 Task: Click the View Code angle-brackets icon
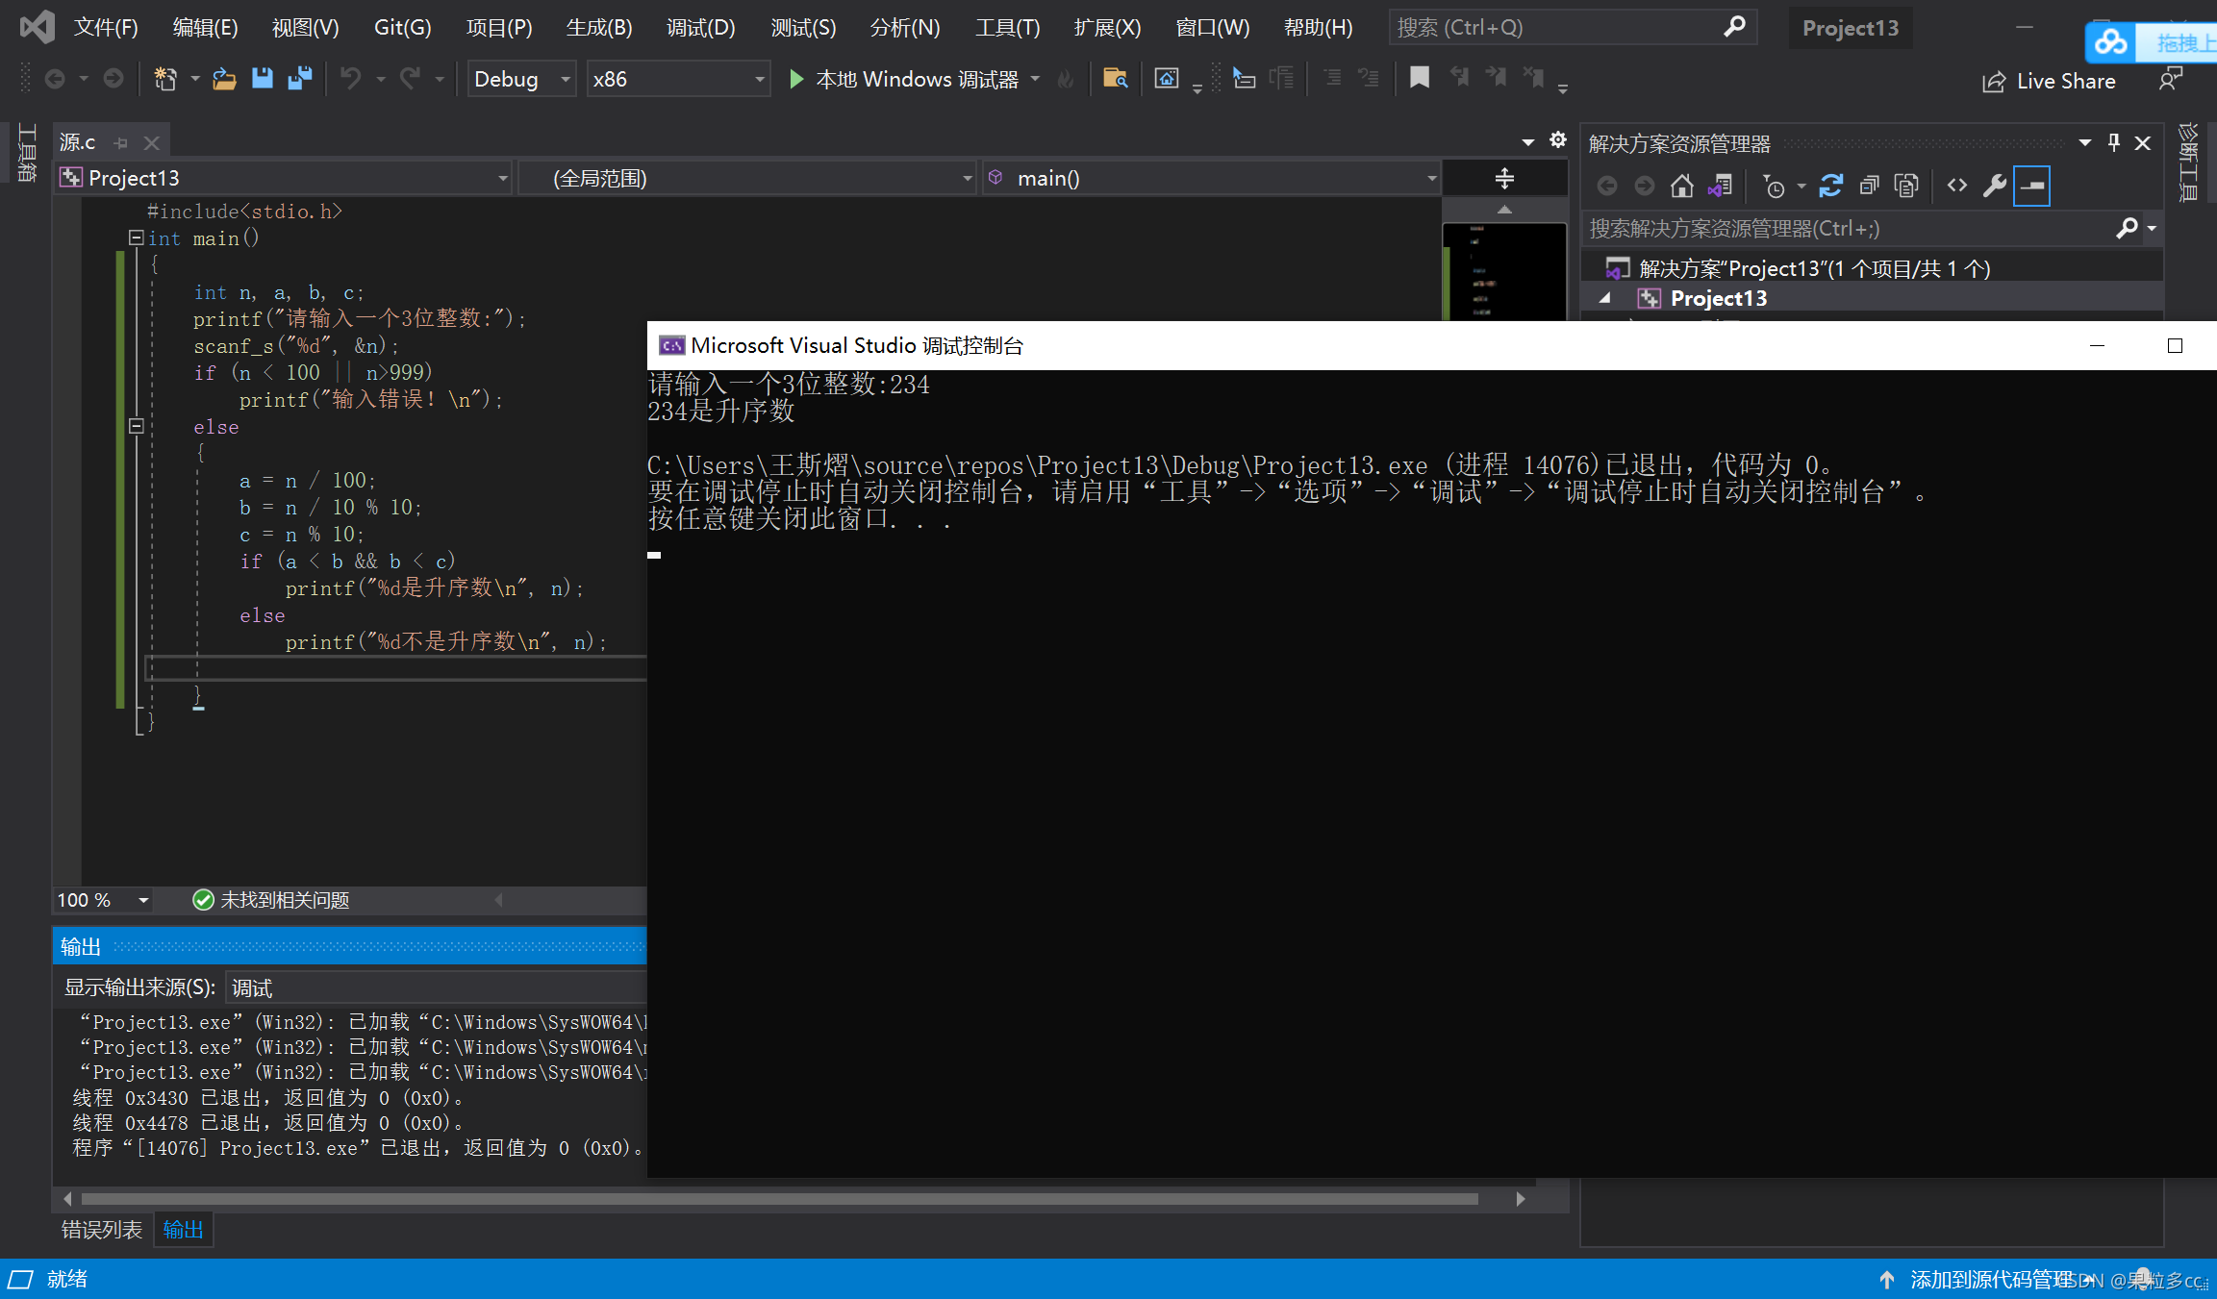point(1957,186)
